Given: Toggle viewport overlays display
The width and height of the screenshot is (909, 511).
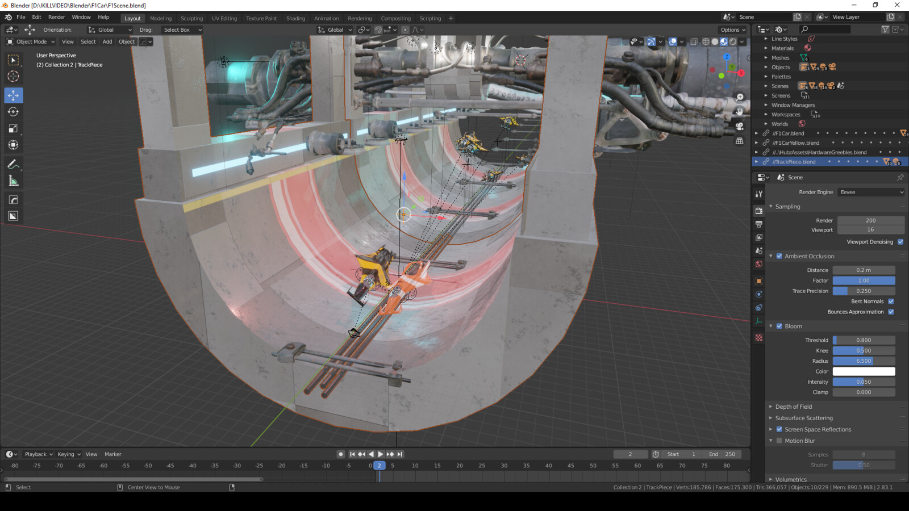Looking at the screenshot, I should click(673, 41).
